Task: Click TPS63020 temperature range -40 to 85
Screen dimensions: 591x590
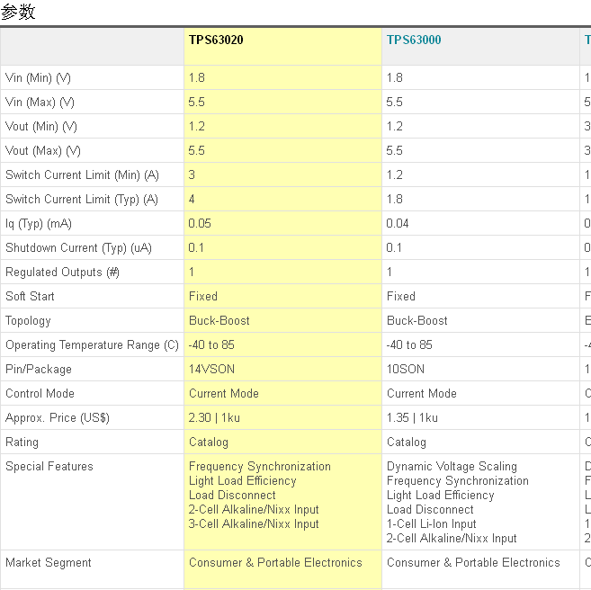Action: tap(211, 344)
